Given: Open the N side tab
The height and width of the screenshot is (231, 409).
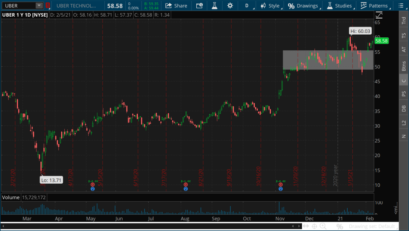Looking at the screenshot, I should (x=404, y=136).
